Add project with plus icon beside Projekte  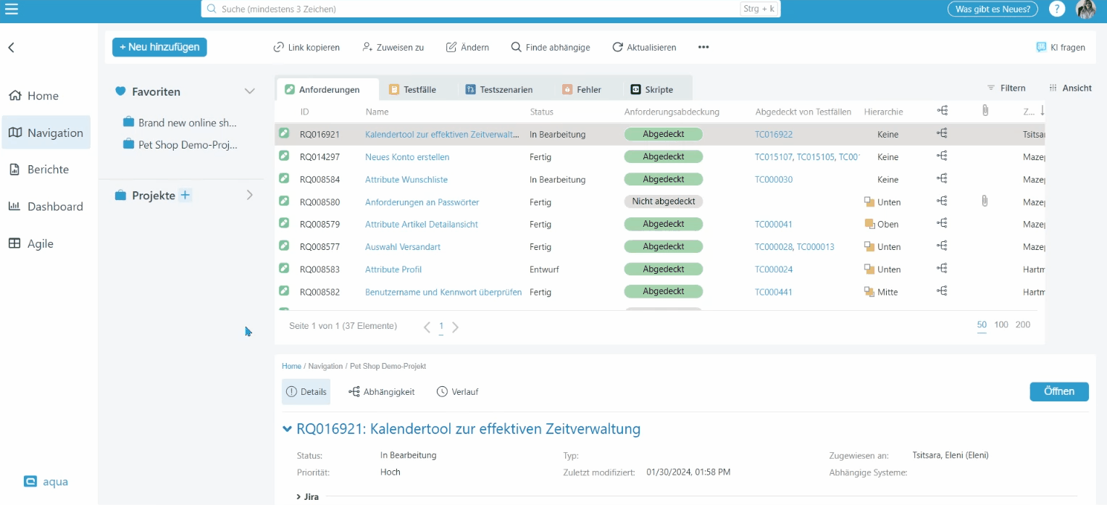click(x=185, y=195)
